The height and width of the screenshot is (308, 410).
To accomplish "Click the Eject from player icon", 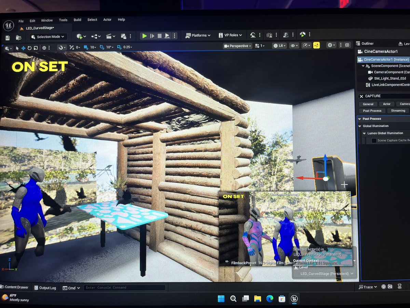I will coord(167,36).
